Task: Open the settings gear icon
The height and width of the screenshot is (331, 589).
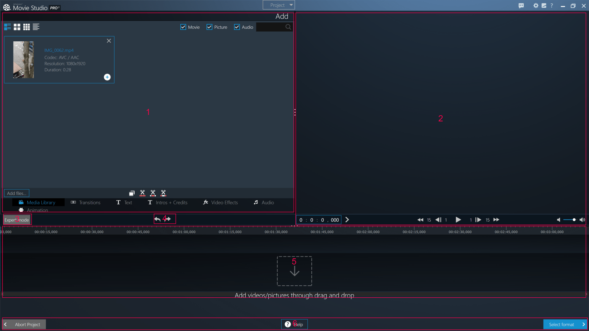Action: tap(536, 6)
